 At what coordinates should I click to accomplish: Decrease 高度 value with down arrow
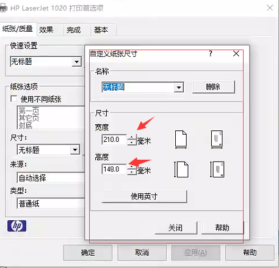point(132,172)
